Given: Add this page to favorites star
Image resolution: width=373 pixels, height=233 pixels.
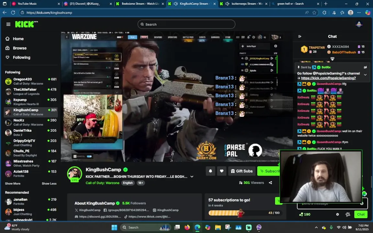Looking at the screenshot, I should (314, 13).
